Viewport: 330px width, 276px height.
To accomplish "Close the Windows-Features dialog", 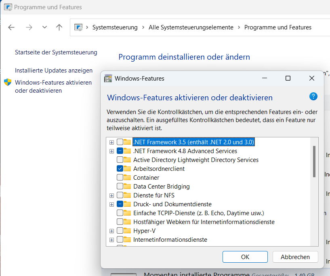I will click(x=312, y=78).
